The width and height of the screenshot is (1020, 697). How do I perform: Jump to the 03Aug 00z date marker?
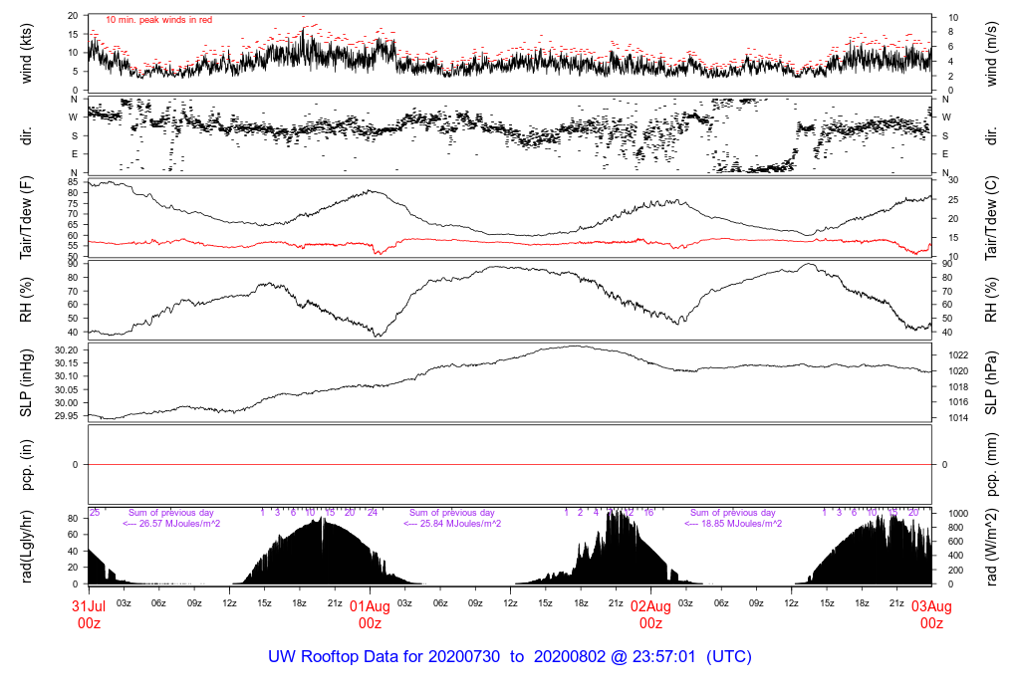click(931, 614)
